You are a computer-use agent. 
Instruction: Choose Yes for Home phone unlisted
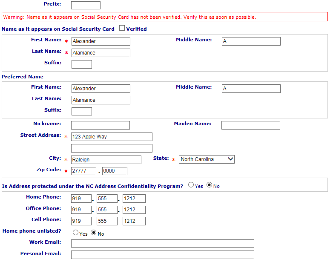(x=76, y=233)
